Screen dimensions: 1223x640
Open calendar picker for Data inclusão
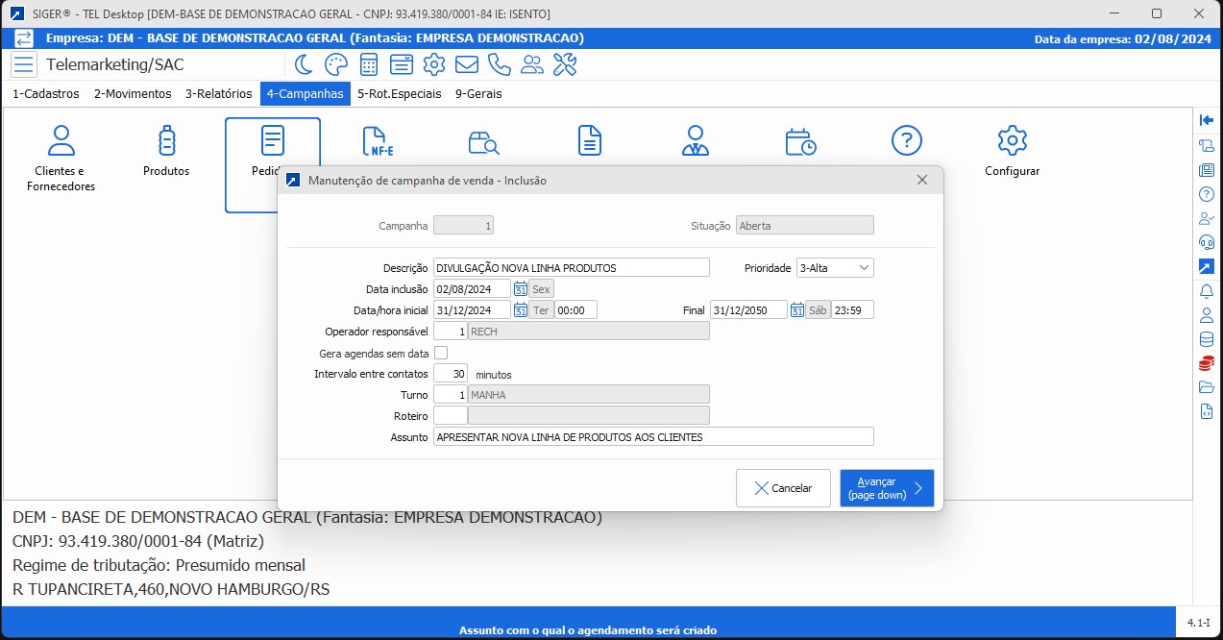tap(521, 289)
